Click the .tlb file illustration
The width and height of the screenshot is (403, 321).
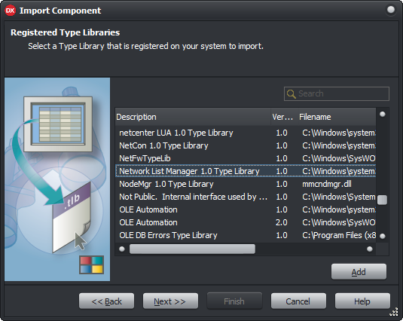[72, 217]
